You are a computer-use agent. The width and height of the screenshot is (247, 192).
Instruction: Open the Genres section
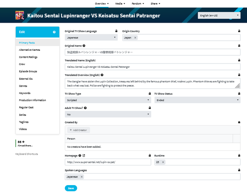point(23,86)
